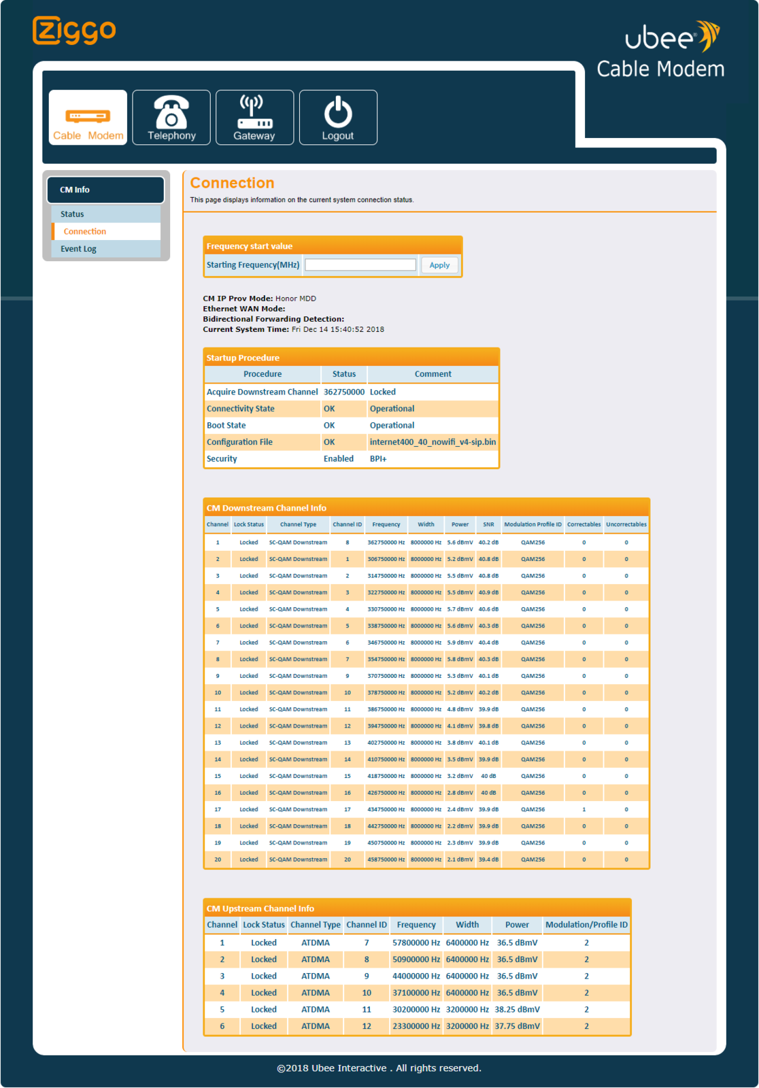Viewport: 759px width, 1088px height.
Task: Open the Event Log sidebar item
Action: click(x=106, y=249)
